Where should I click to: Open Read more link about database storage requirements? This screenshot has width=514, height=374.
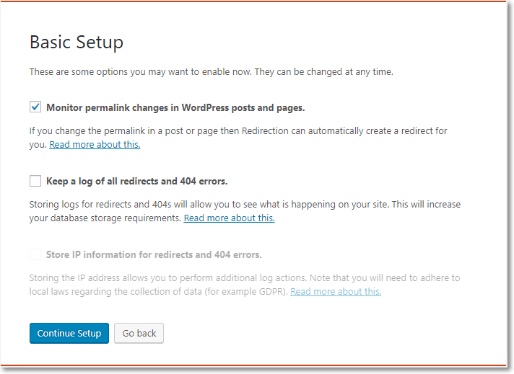[x=229, y=218]
